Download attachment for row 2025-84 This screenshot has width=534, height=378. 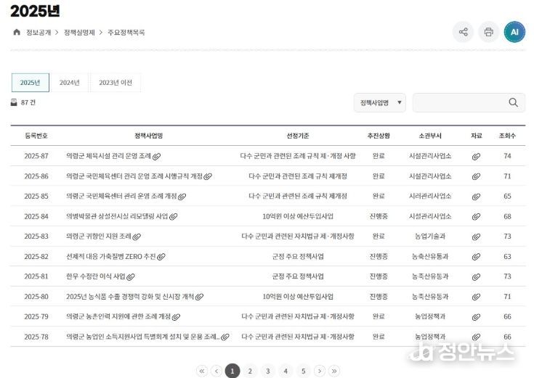pyautogui.click(x=476, y=216)
